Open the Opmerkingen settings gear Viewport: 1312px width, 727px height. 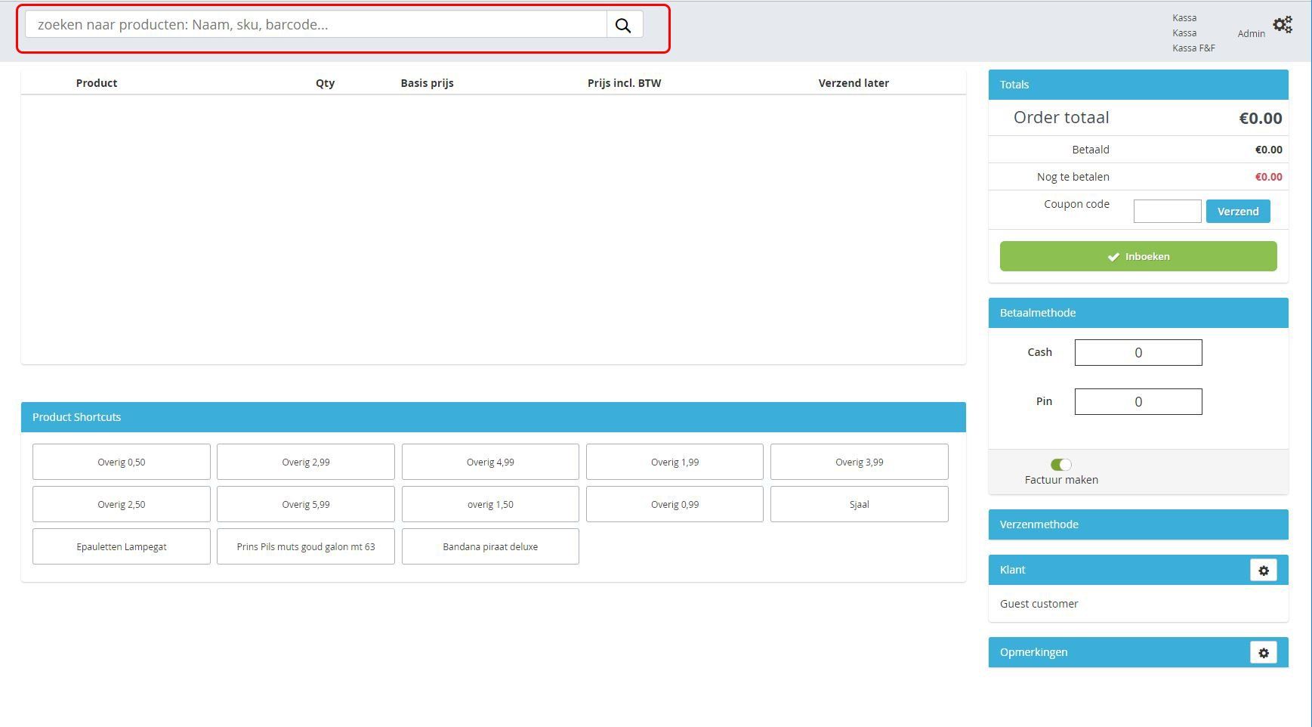pos(1263,652)
